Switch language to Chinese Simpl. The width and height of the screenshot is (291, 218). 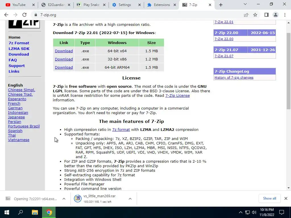coord(22,90)
